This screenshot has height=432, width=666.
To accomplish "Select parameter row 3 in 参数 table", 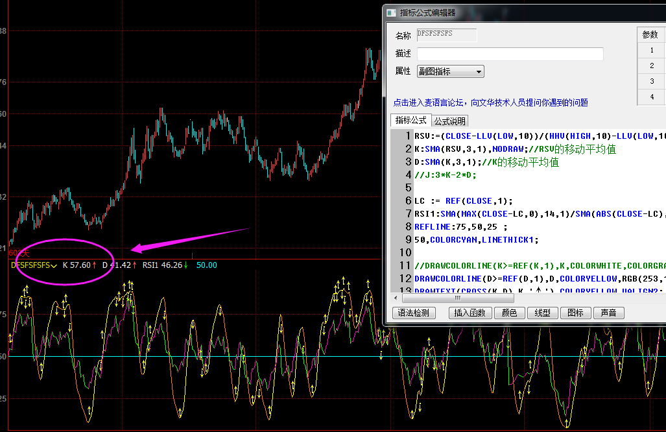I will pos(651,81).
